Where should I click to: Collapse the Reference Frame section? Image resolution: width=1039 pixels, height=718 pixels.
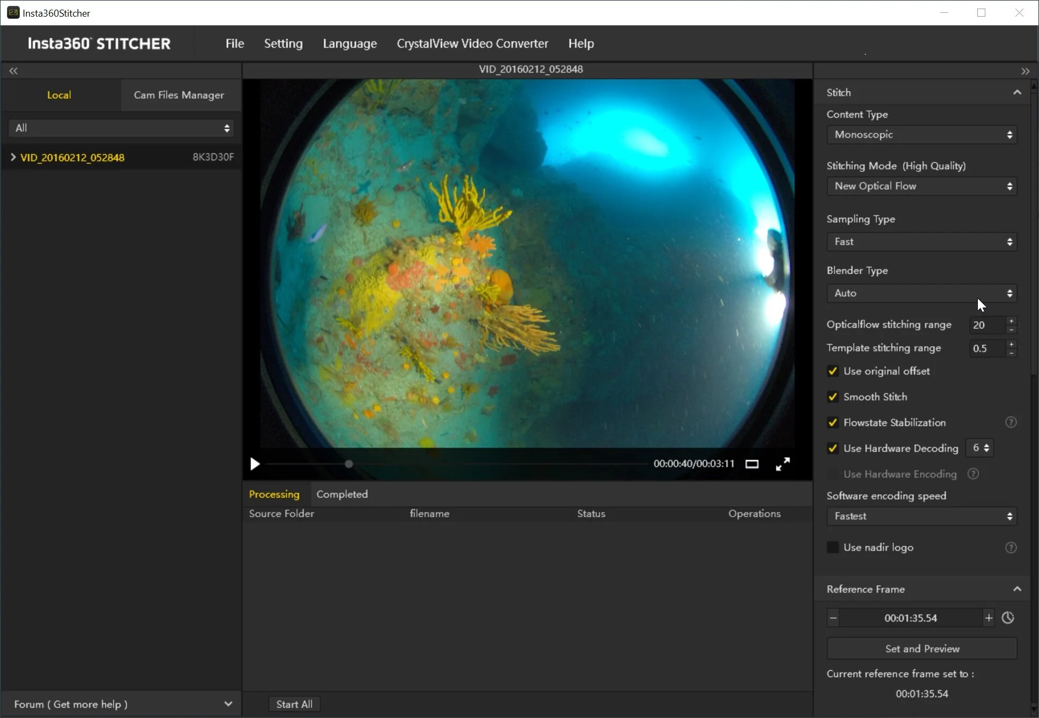click(x=1017, y=589)
